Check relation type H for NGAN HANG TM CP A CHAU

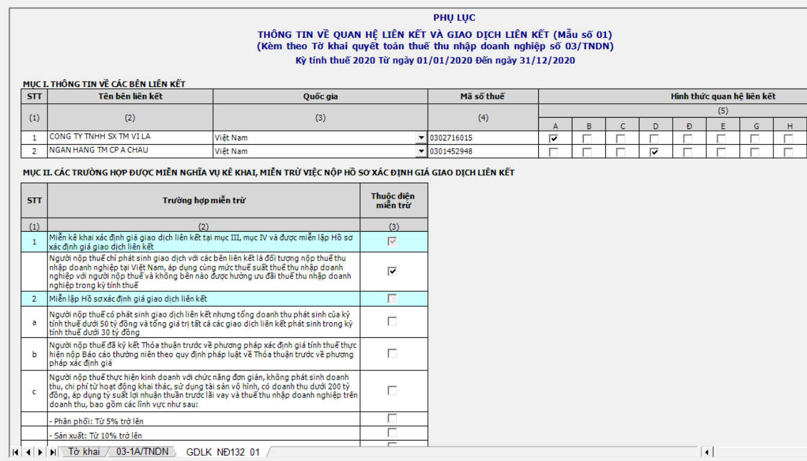(788, 152)
